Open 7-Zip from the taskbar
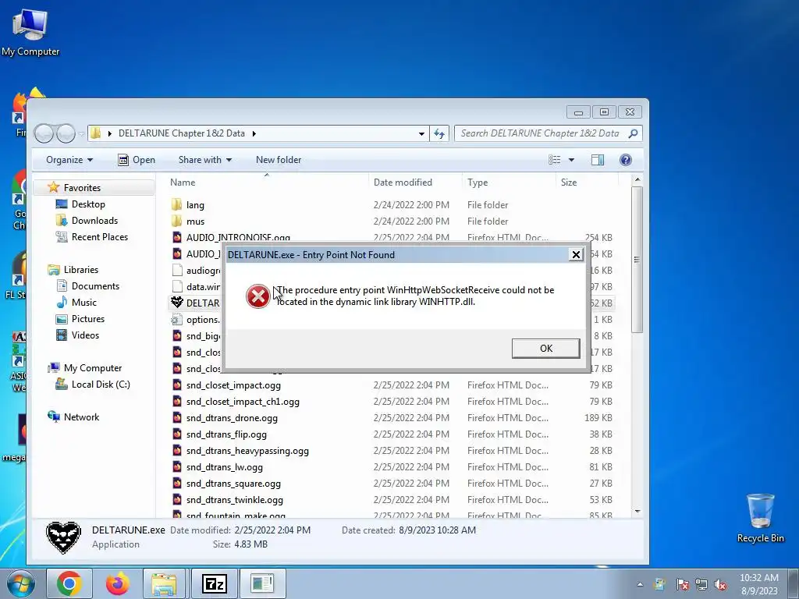This screenshot has height=599, width=799. (x=214, y=583)
